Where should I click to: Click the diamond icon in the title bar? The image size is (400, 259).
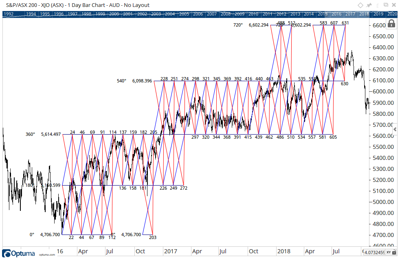click(x=360, y=5)
